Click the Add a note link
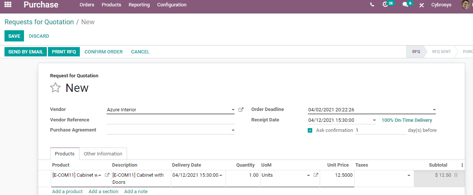 click(x=136, y=191)
